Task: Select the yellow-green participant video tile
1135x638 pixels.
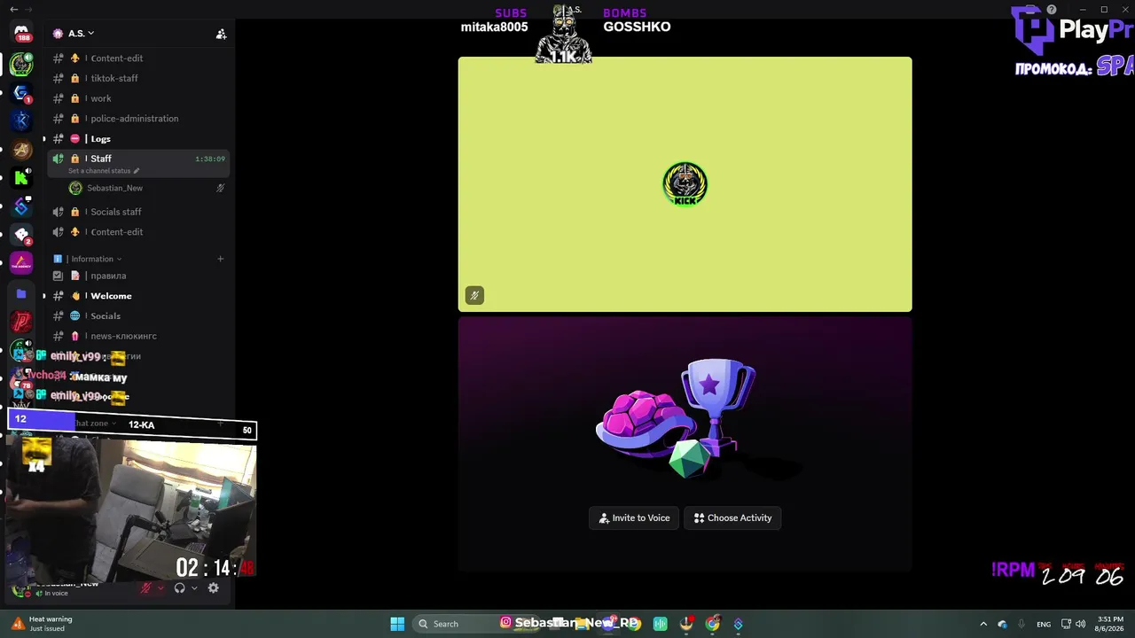Action: tap(685, 184)
